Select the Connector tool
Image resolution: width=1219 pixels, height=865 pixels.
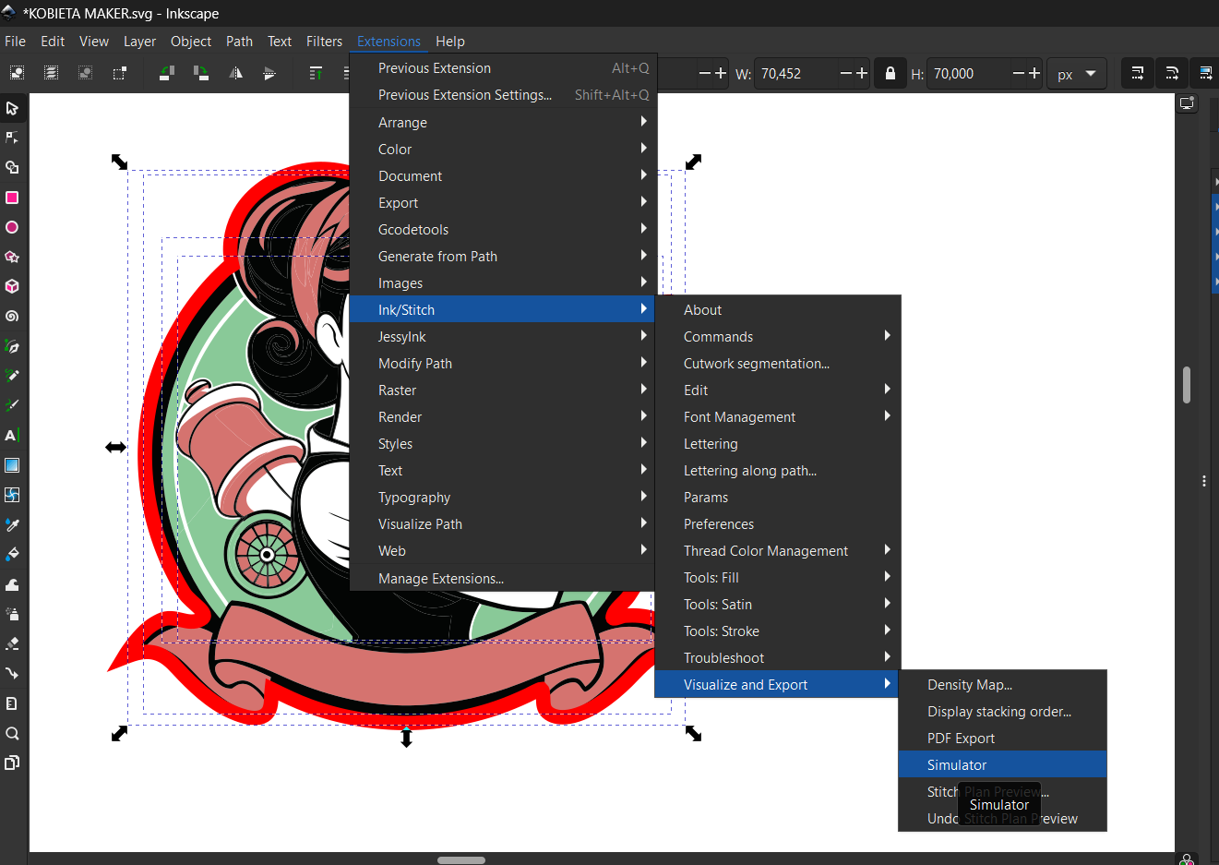pyautogui.click(x=12, y=673)
